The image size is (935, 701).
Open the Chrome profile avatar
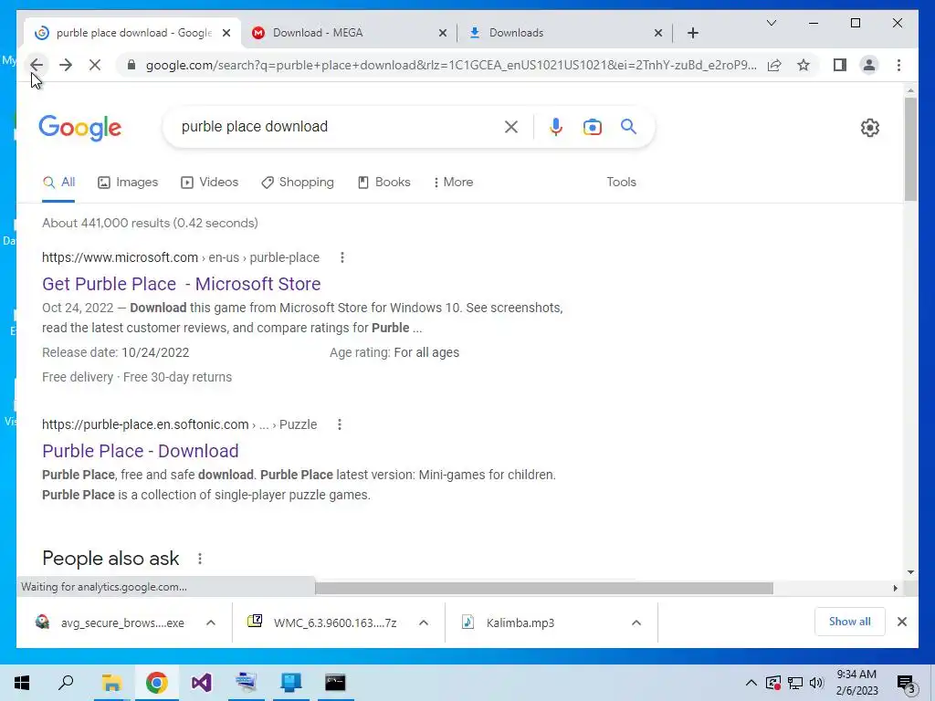tap(869, 65)
